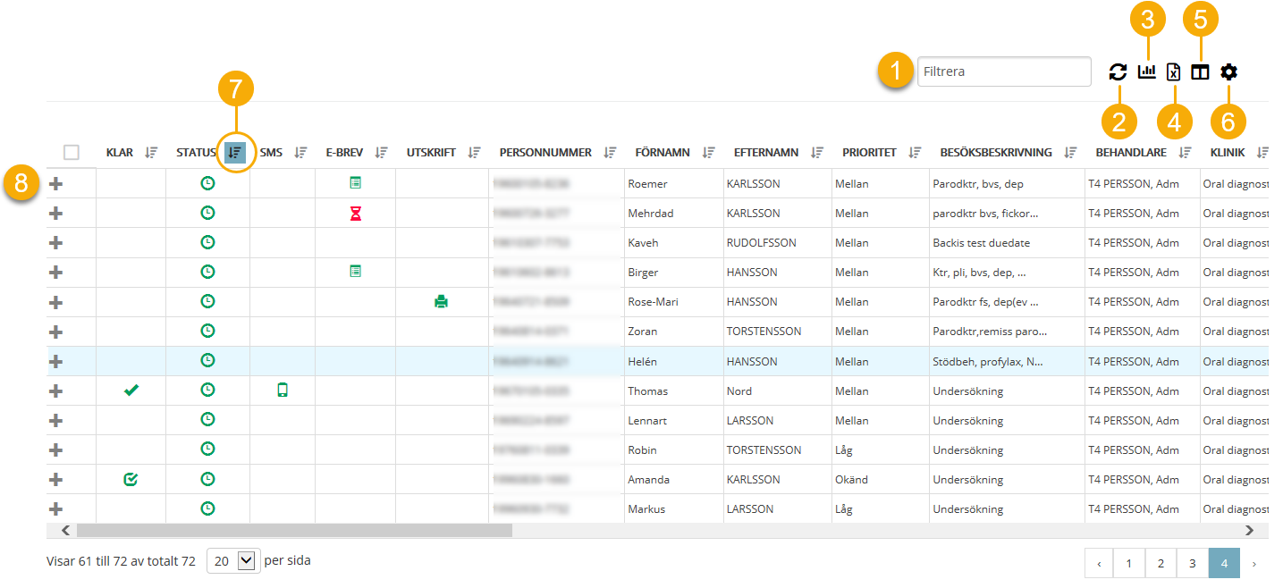
Task: Click the printer icon in Rose-Mari's row
Action: coord(441,302)
